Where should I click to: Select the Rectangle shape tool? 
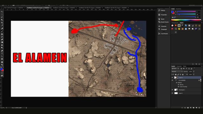click(x=2, y=59)
